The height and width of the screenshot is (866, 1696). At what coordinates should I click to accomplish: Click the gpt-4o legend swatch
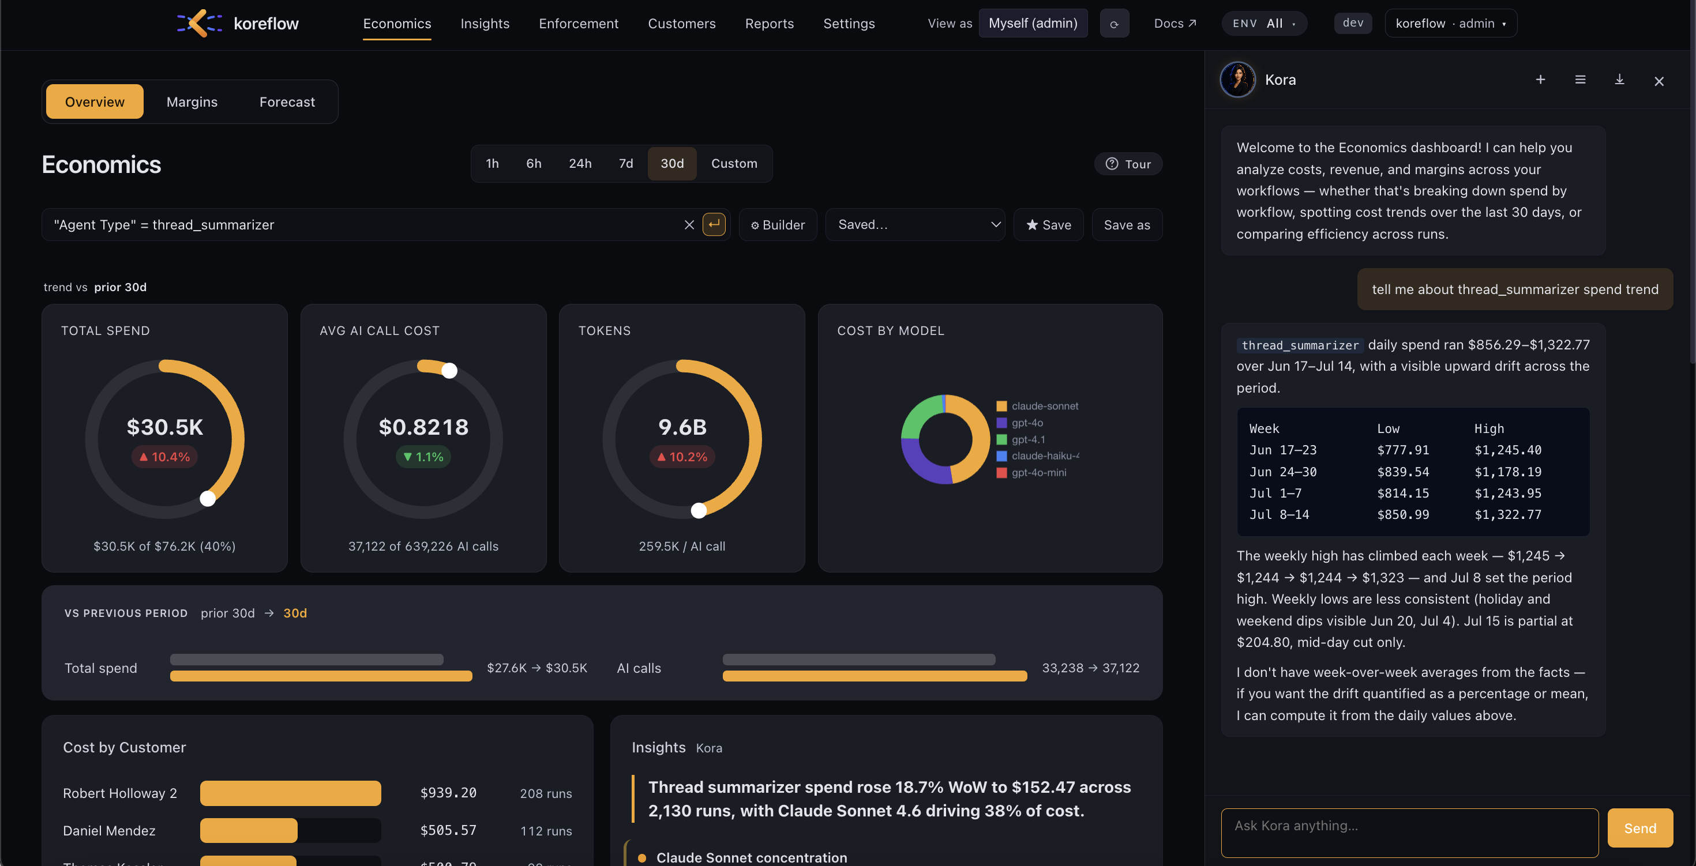[x=1001, y=423]
